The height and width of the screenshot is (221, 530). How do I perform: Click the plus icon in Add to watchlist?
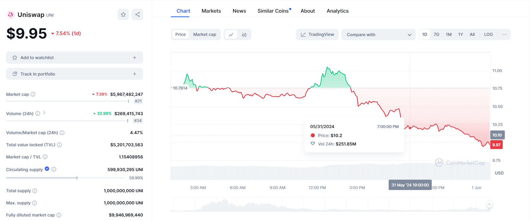click(x=134, y=58)
